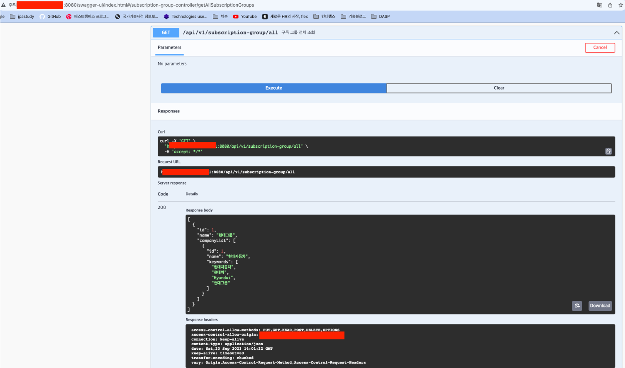Image resolution: width=625 pixels, height=368 pixels.
Task: Click the "Hyundai" keyword value
Action: pyautogui.click(x=223, y=278)
